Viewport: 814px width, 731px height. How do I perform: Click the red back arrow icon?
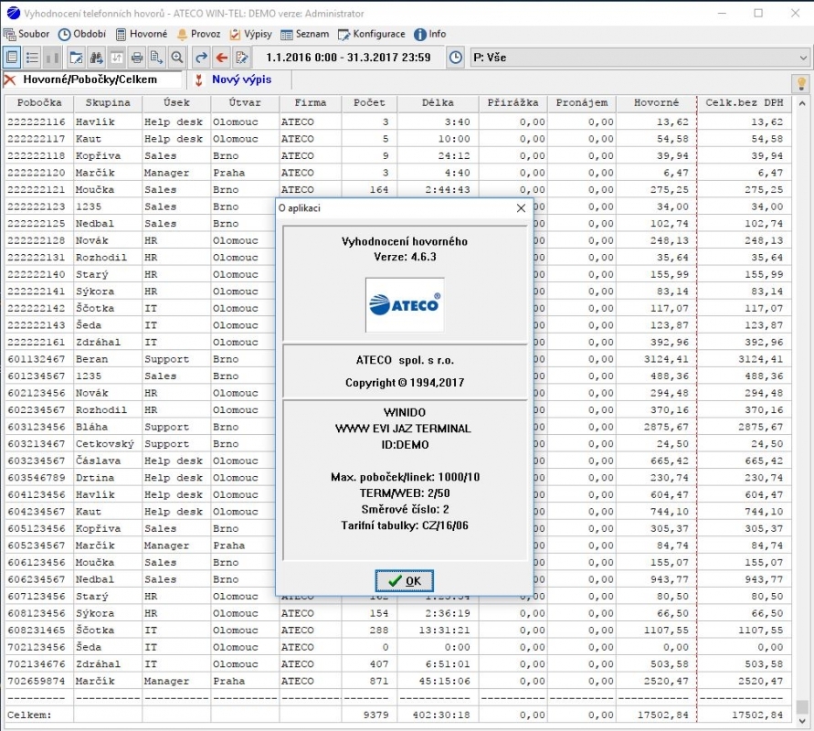222,57
